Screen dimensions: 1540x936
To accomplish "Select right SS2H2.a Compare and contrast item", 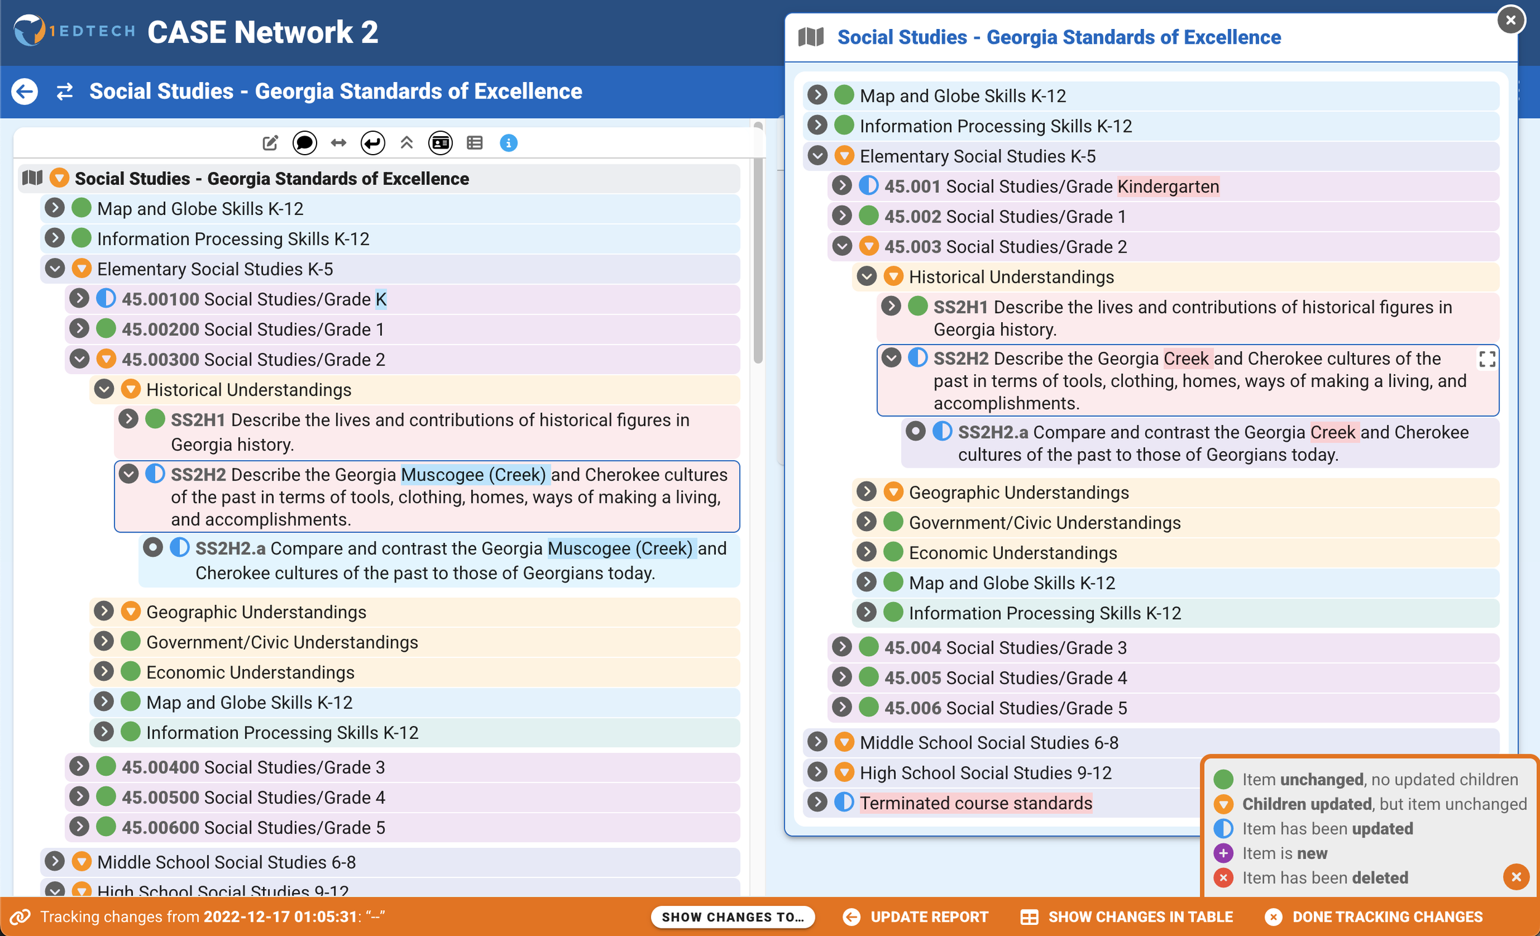I will coord(1200,442).
